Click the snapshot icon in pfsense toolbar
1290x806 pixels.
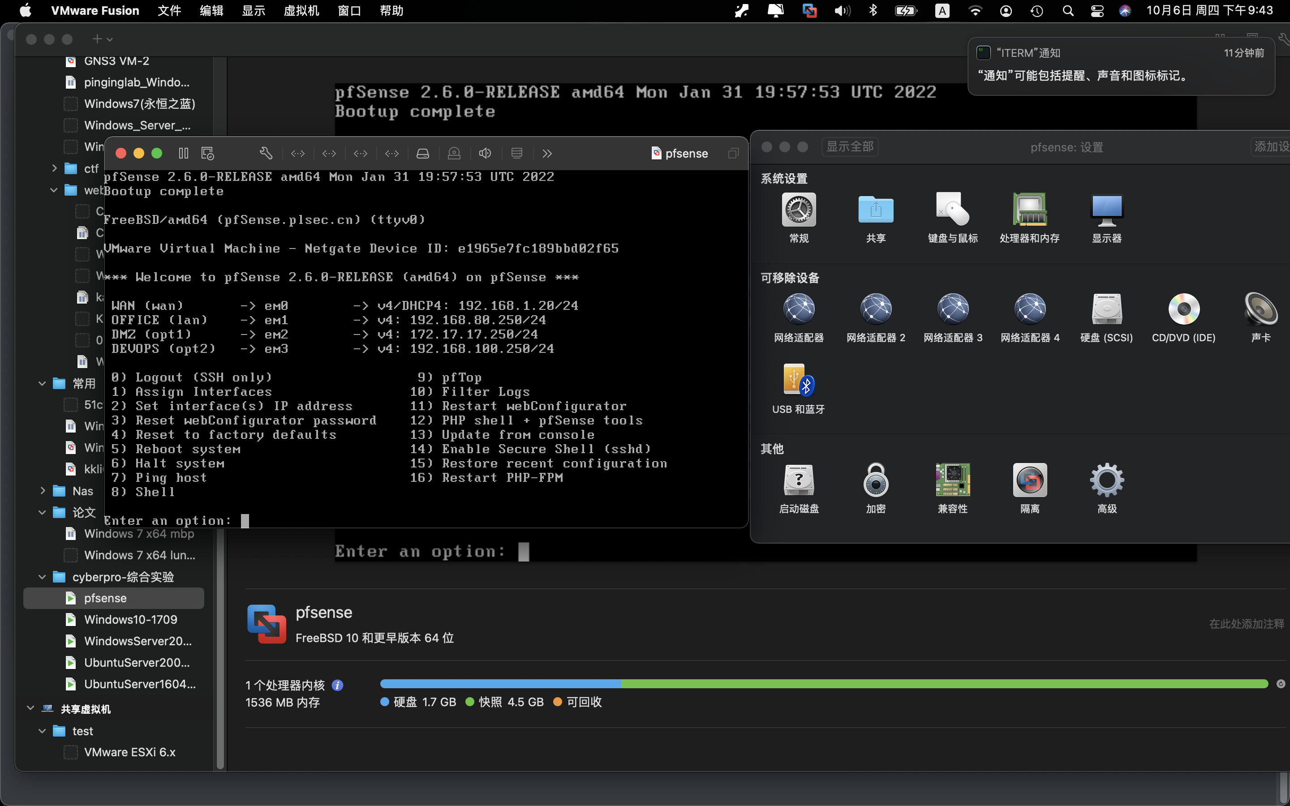(207, 154)
